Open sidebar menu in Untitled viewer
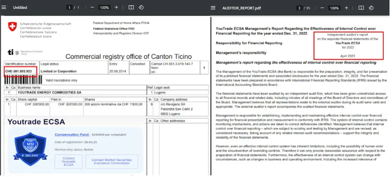Screen dimensions: 392x177 pyautogui.click(x=3, y=8)
